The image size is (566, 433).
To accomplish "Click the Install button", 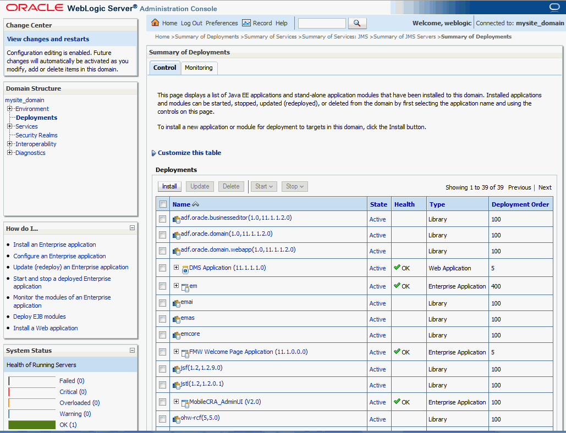I will 169,186.
